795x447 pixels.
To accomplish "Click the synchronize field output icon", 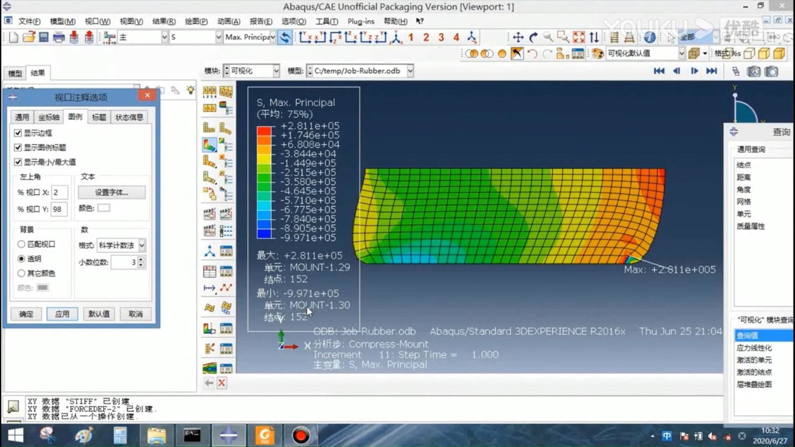I will [285, 37].
